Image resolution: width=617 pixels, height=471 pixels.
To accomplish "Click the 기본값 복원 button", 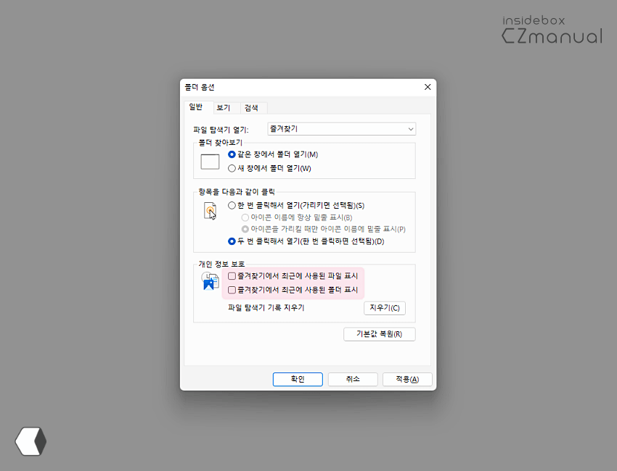I will tap(379, 334).
